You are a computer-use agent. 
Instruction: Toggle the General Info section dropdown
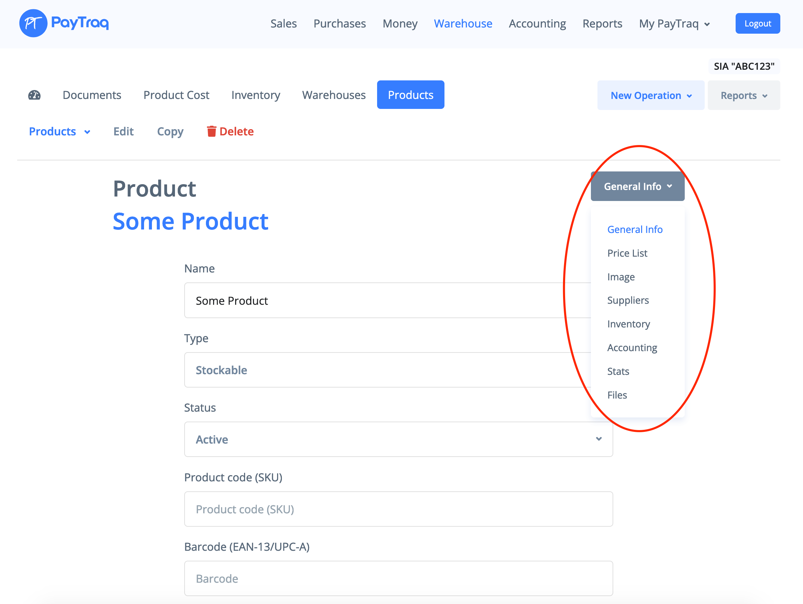coord(637,187)
